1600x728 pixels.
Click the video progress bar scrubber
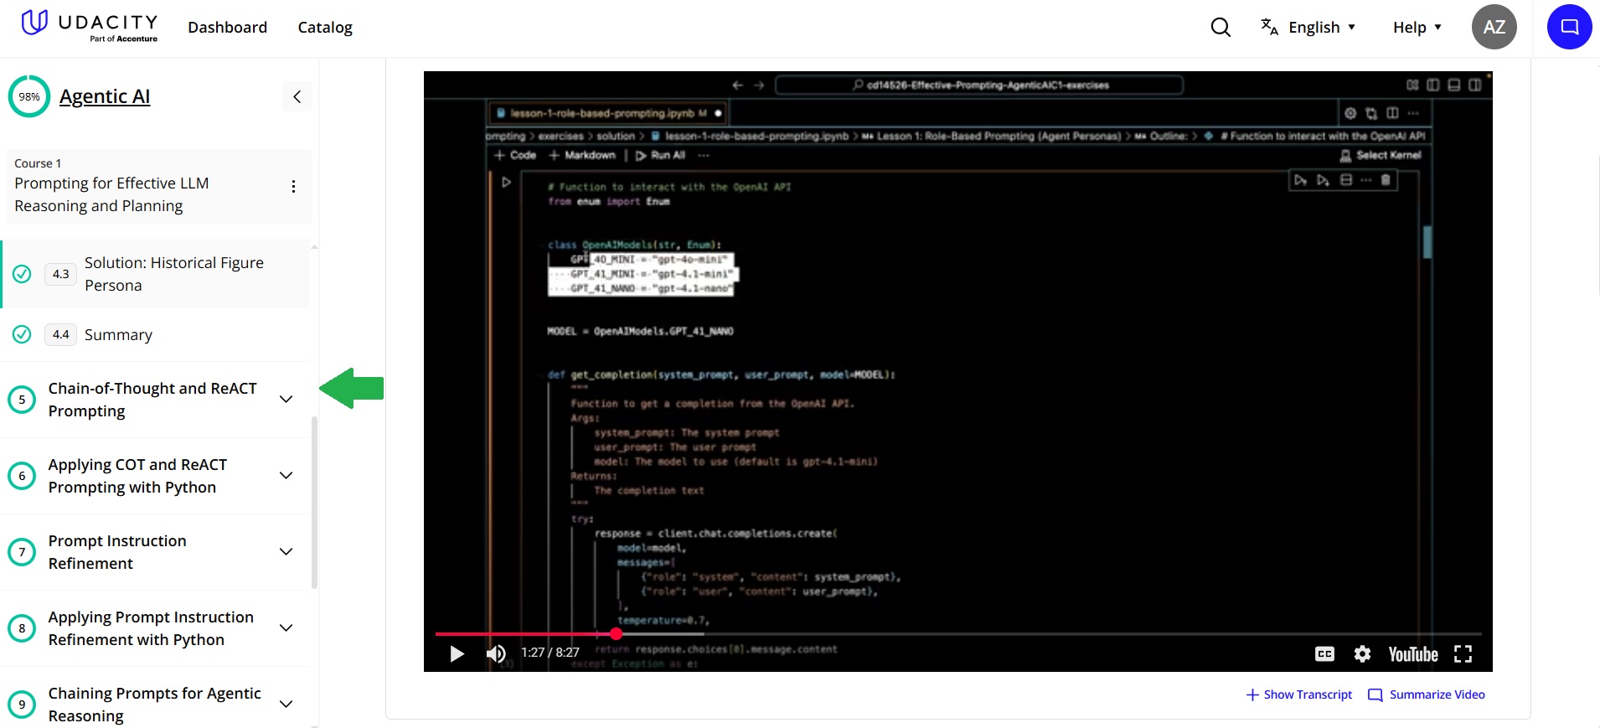pyautogui.click(x=616, y=634)
